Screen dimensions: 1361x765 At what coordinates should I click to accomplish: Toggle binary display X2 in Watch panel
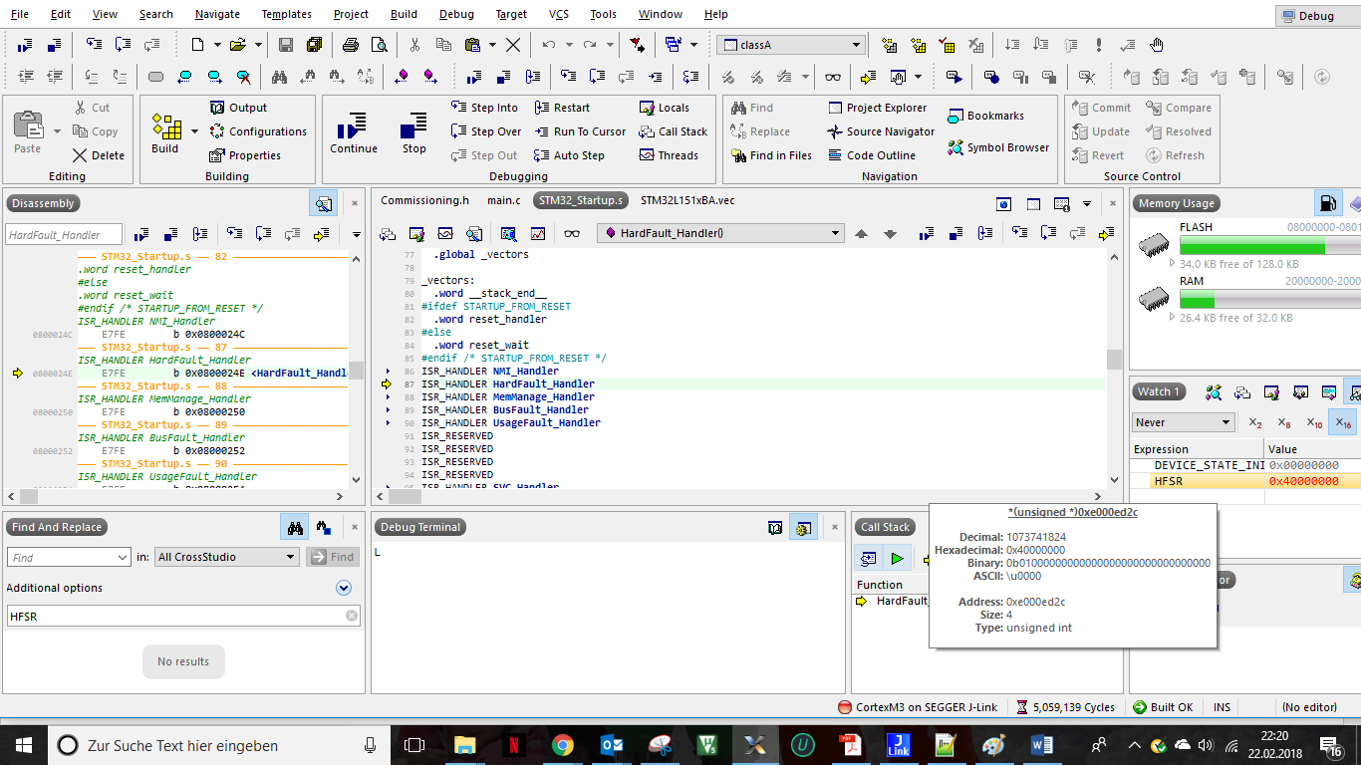tap(1255, 422)
